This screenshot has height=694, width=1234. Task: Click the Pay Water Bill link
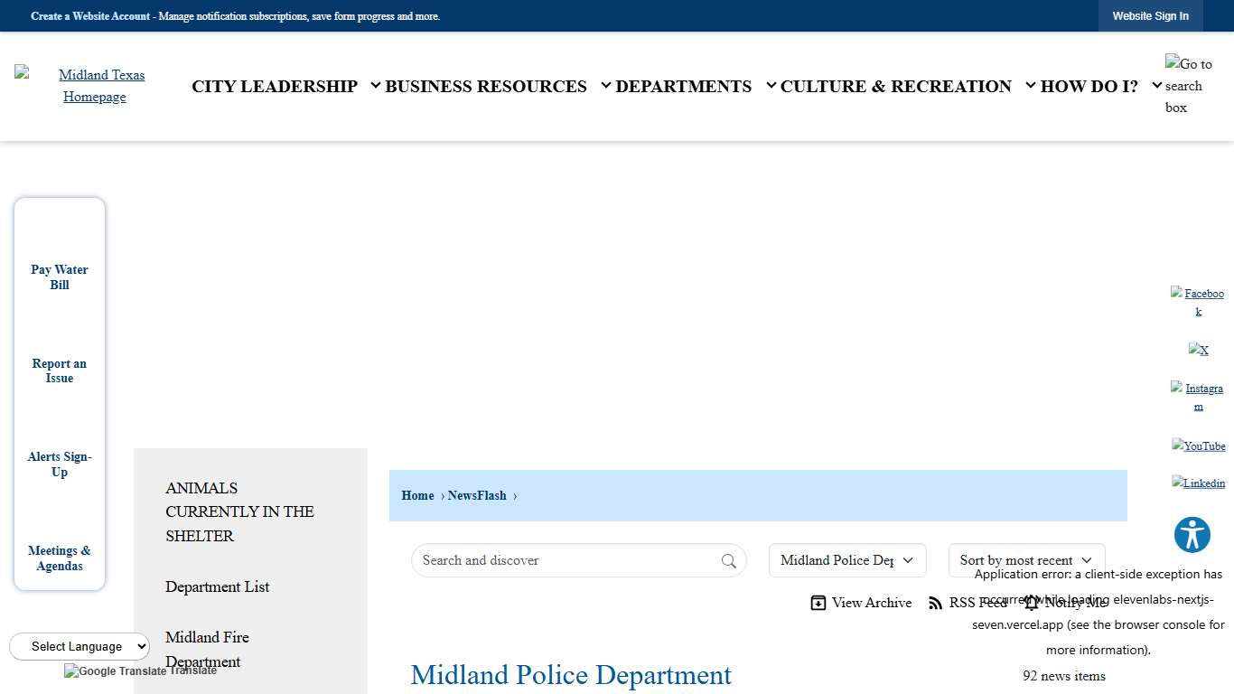pos(60,277)
